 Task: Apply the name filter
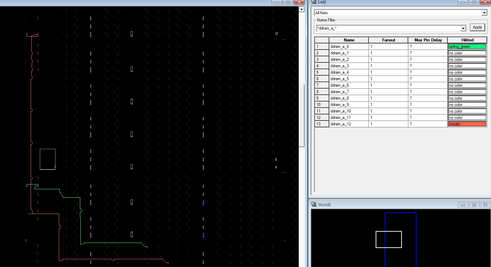tap(477, 27)
